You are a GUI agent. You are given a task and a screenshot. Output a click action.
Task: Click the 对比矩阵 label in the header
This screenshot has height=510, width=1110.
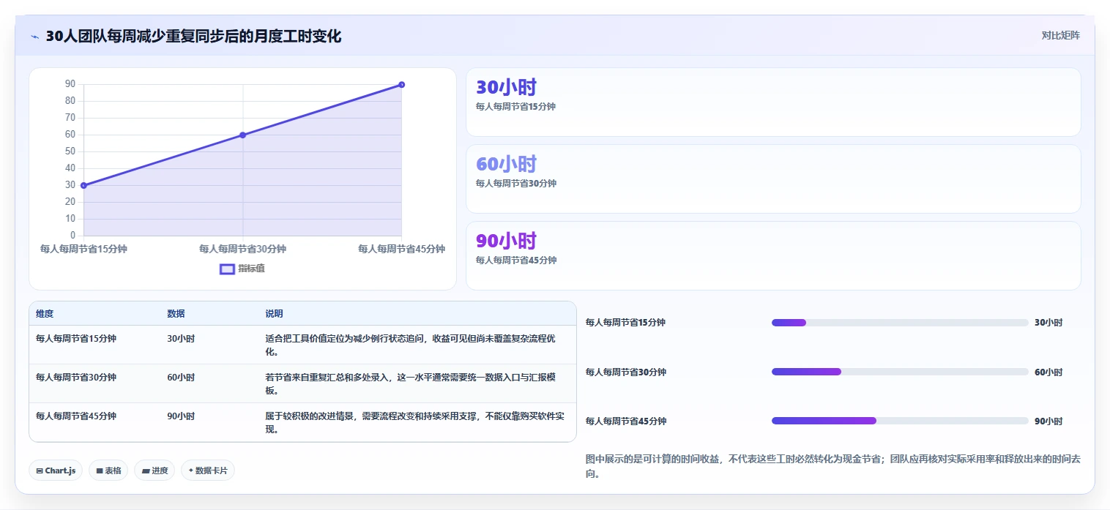click(1060, 35)
